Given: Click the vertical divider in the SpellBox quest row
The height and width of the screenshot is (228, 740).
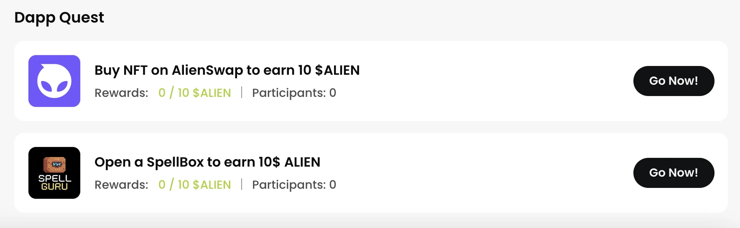Looking at the screenshot, I should coord(242,184).
